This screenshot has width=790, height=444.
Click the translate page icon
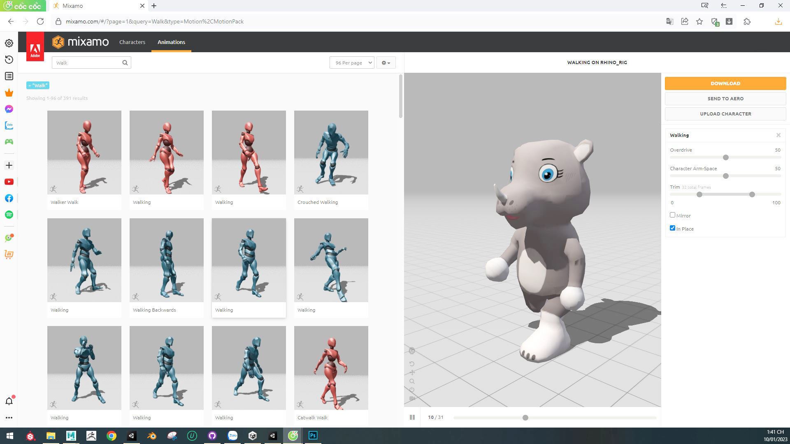tap(669, 21)
